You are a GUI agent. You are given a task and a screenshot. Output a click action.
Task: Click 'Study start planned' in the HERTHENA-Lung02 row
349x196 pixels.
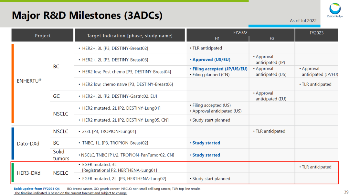click(211, 179)
